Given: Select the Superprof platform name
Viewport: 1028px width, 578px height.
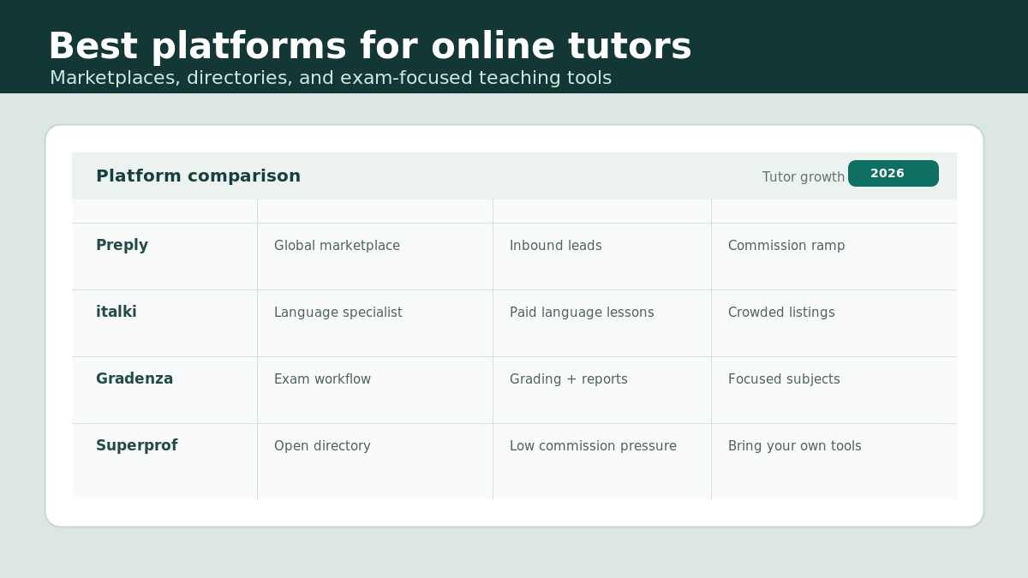Looking at the screenshot, I should (x=137, y=445).
